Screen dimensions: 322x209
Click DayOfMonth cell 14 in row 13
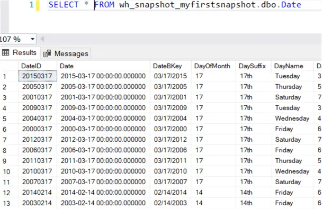(x=214, y=203)
